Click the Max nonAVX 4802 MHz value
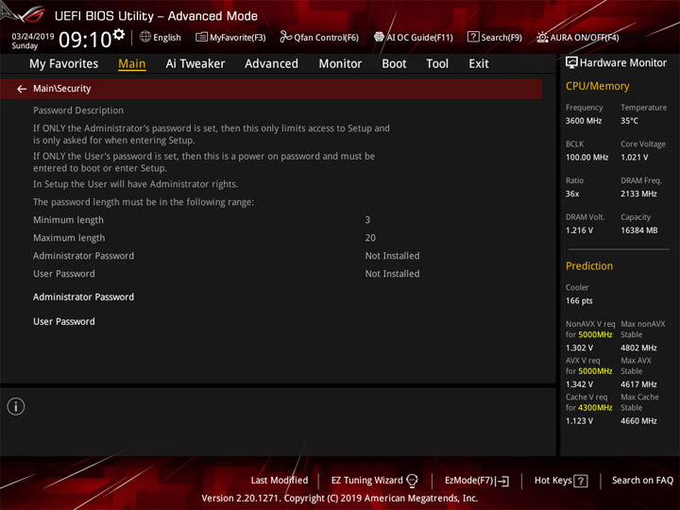This screenshot has height=510, width=680. (638, 348)
